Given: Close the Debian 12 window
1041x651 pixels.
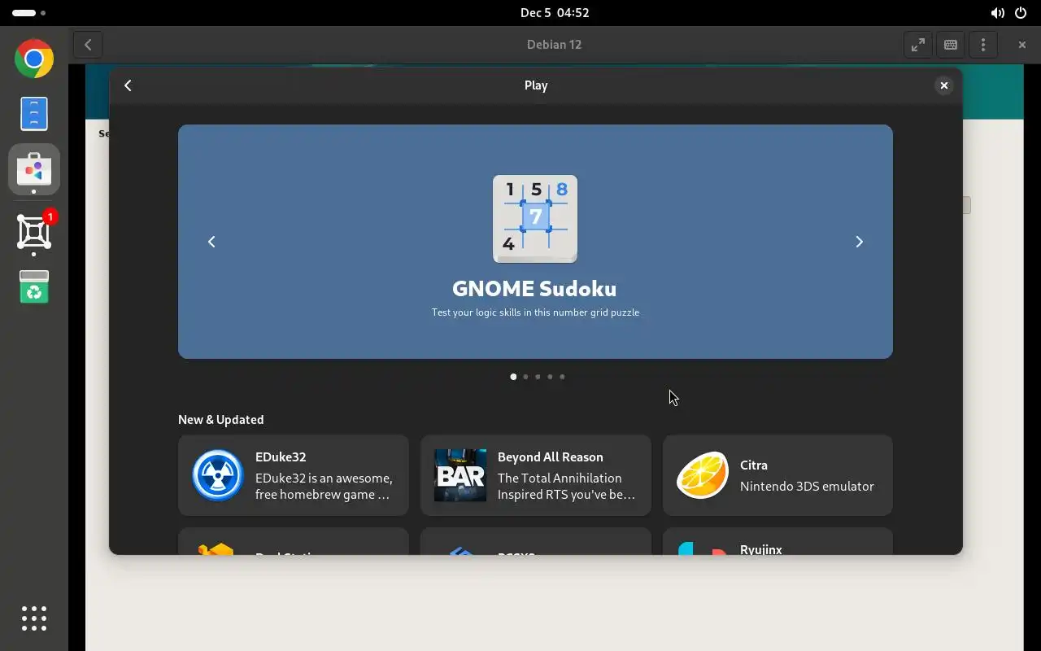Looking at the screenshot, I should pyautogui.click(x=1022, y=45).
